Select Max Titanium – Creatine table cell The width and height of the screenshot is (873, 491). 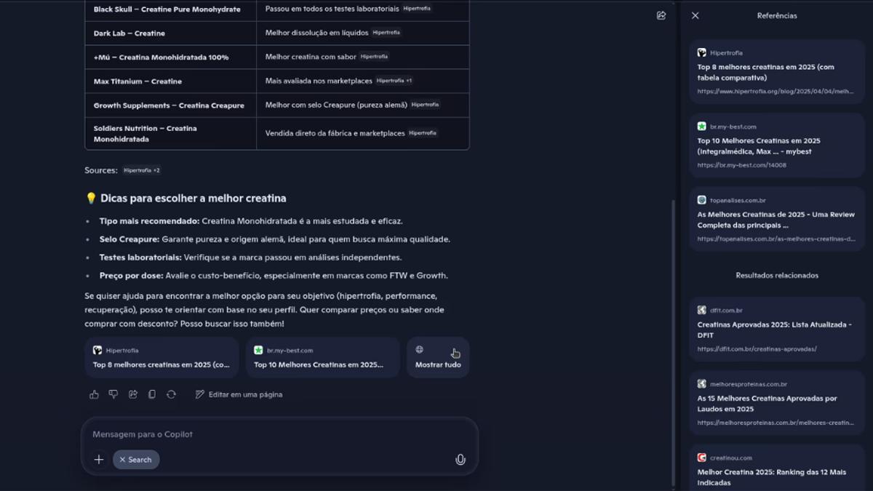click(171, 81)
